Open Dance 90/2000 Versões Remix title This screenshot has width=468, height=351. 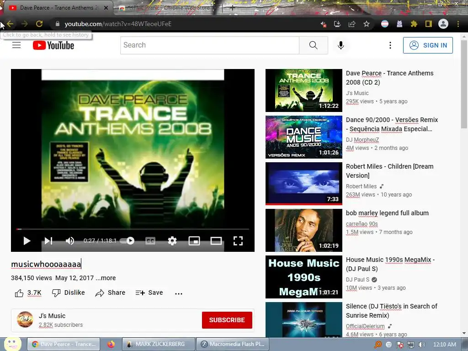392,124
